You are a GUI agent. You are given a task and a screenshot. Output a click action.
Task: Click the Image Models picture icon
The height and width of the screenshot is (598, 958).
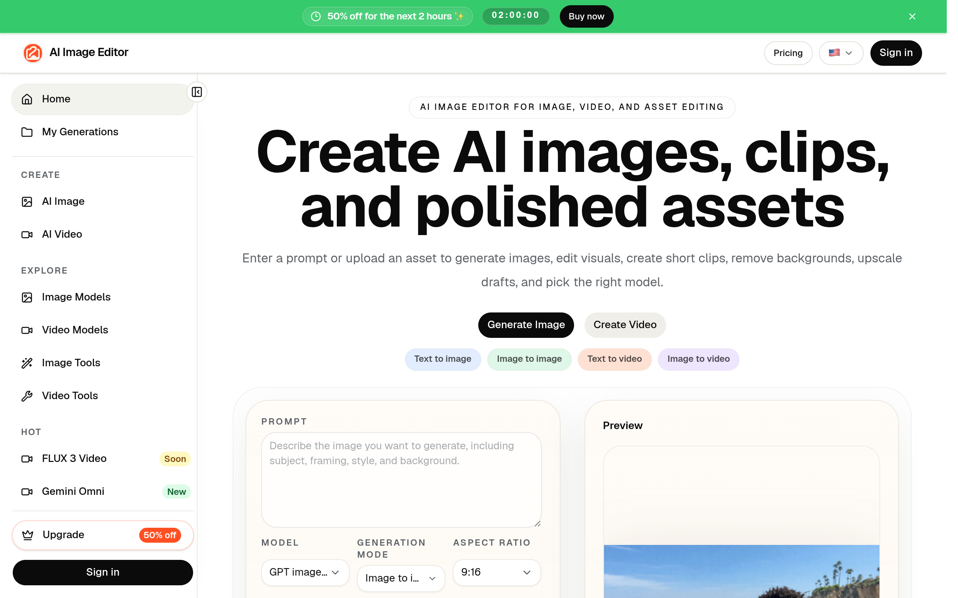(x=27, y=298)
